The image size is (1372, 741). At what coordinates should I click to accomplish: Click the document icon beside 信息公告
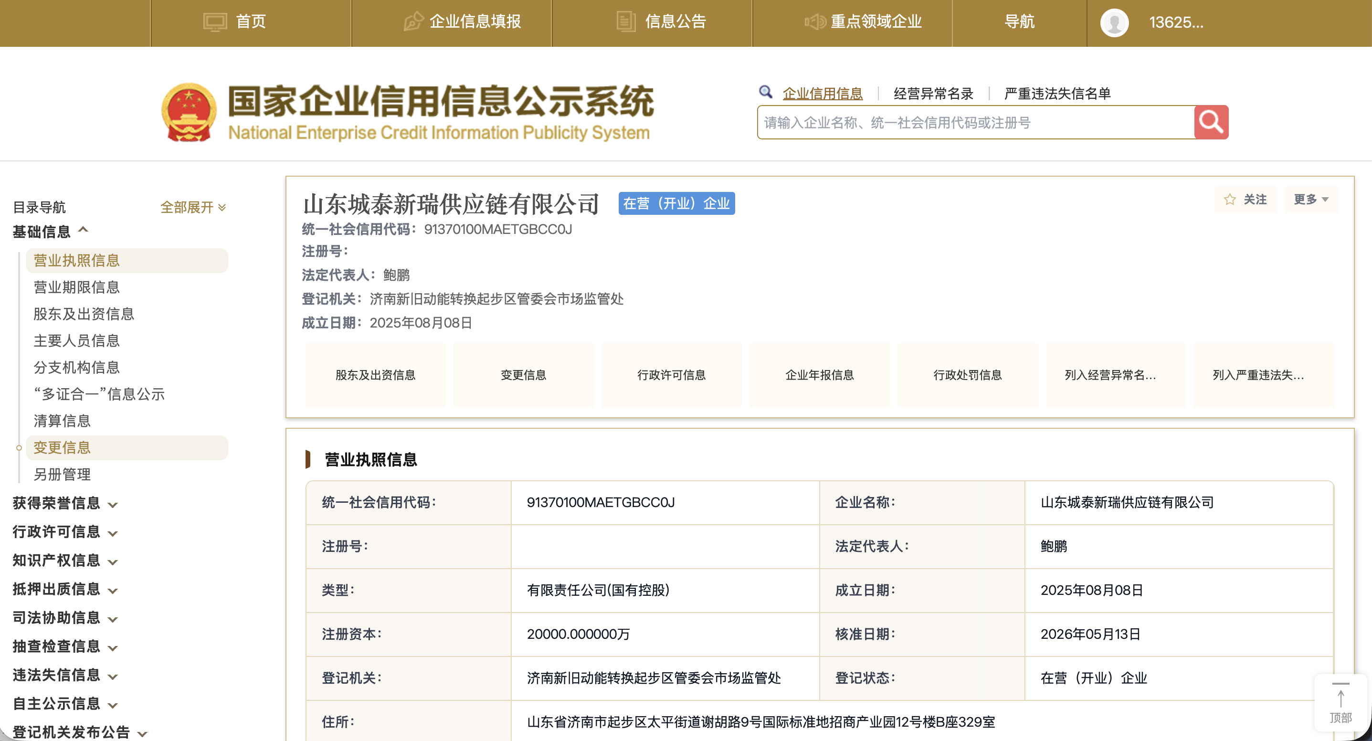626,22
